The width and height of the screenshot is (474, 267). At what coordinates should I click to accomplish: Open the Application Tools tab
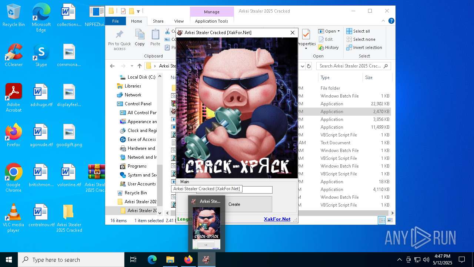point(211,21)
